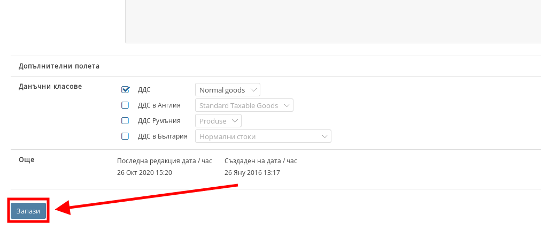Viewport: 541px width, 237px height.
Task: Select the ДДС Румъния label text
Action: (x=159, y=121)
